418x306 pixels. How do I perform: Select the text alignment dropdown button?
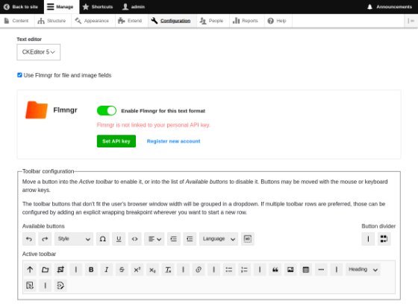pos(155,239)
